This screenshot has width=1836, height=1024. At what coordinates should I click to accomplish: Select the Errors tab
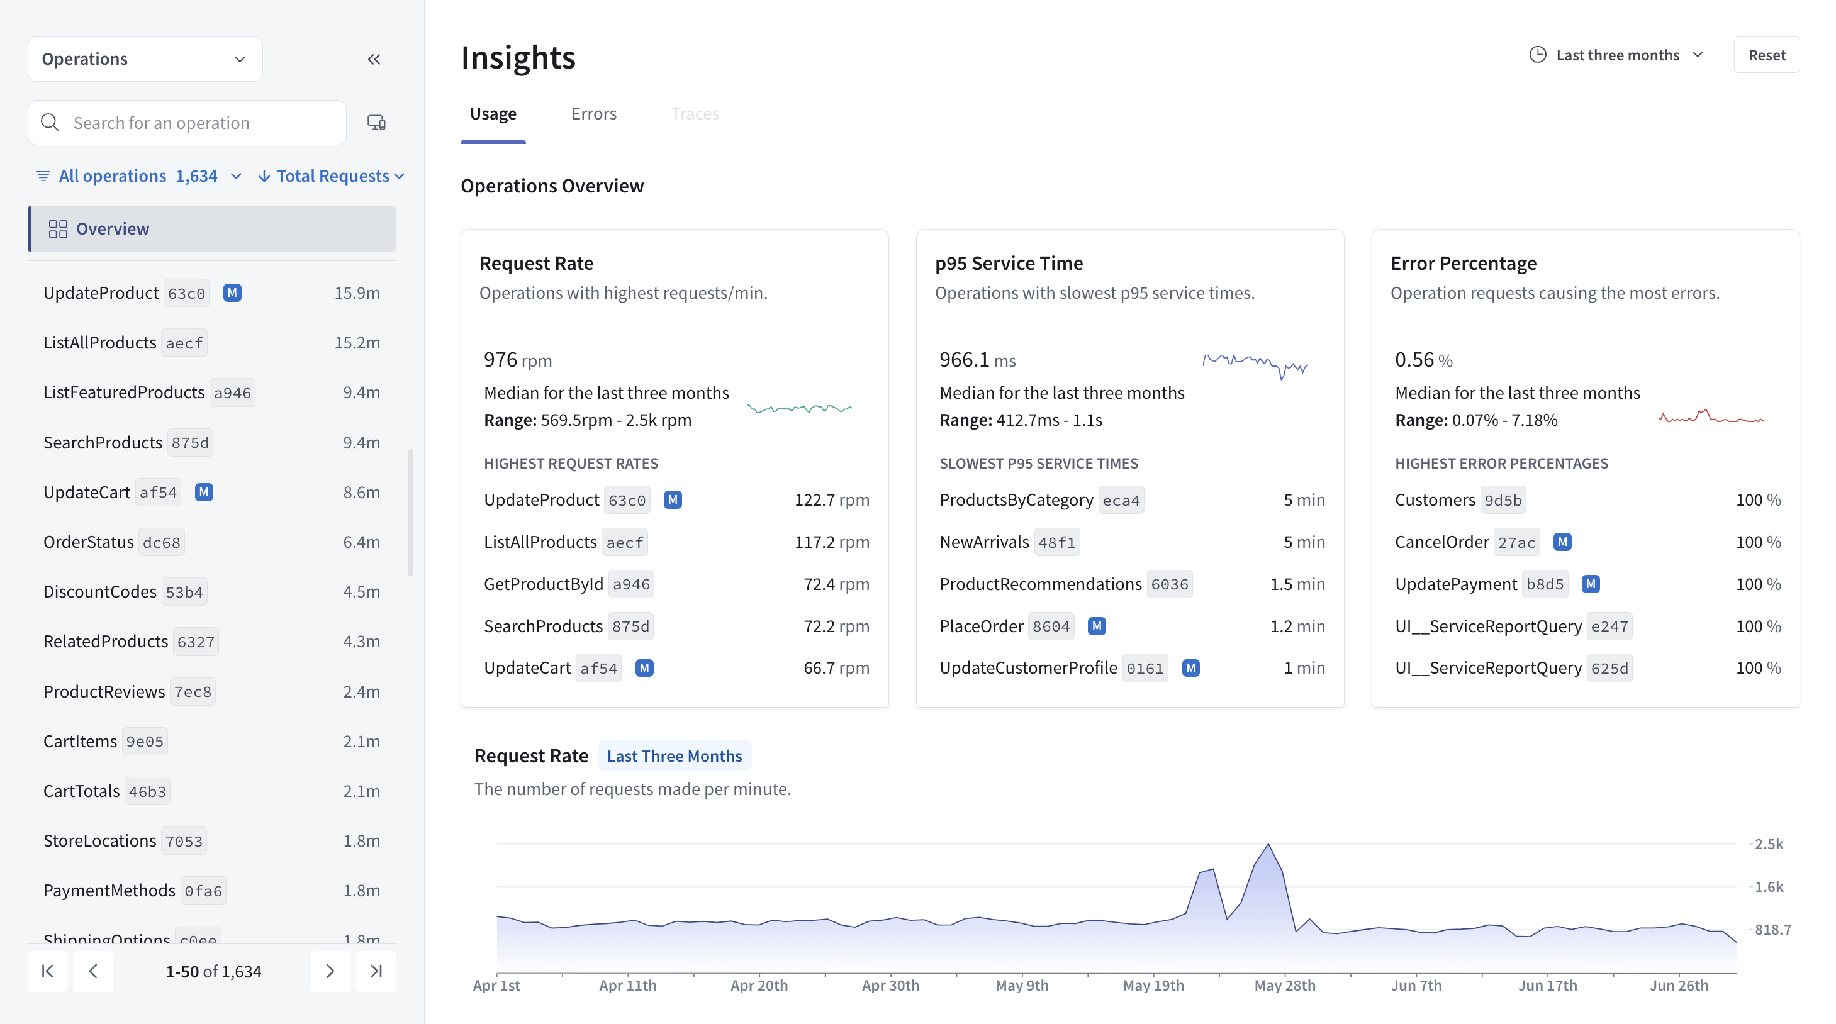pyautogui.click(x=594, y=113)
